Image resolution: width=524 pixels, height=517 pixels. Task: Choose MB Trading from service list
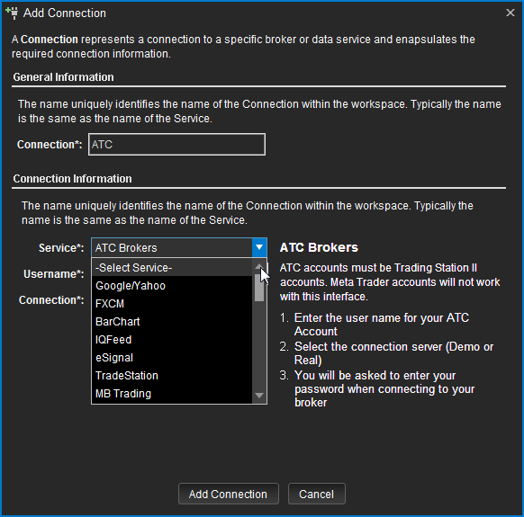pos(172,394)
